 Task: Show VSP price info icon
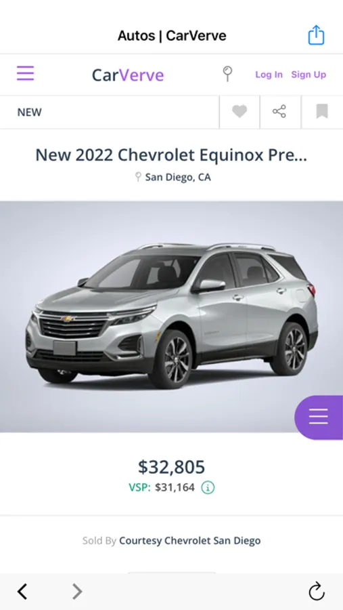click(208, 487)
